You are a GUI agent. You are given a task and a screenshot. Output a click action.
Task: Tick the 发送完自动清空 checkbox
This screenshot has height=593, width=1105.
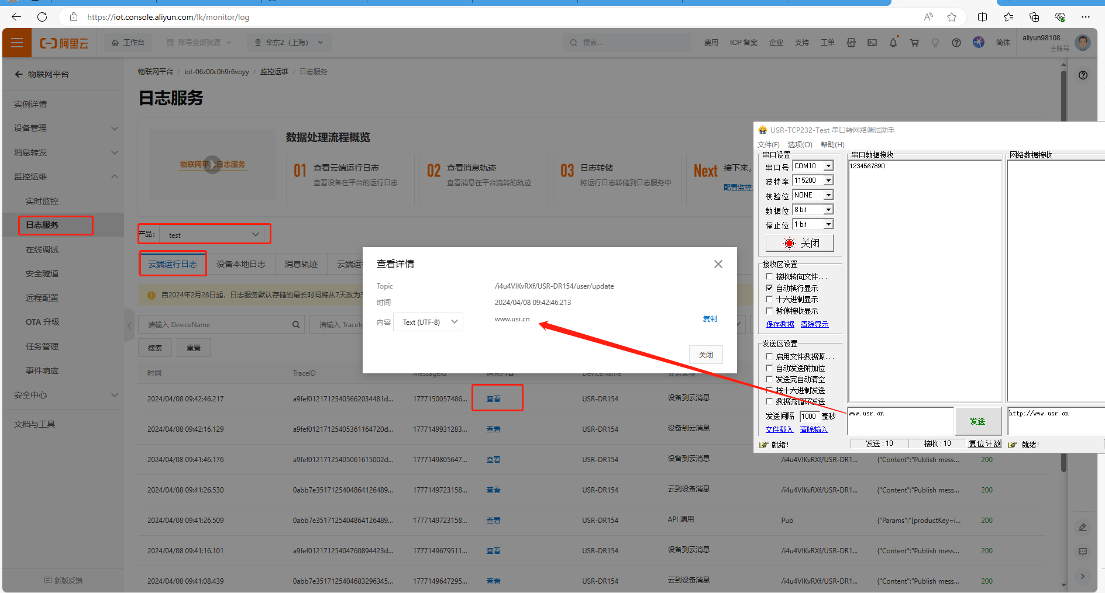click(769, 379)
